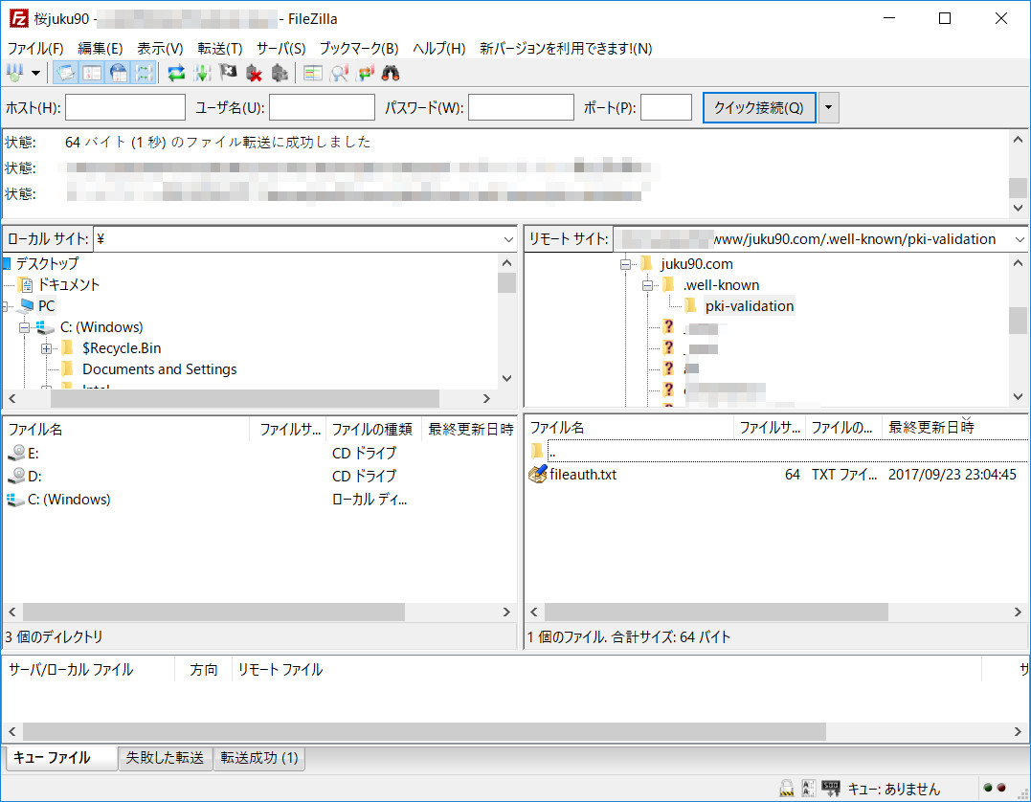Select fileauth.txt in remote list
This screenshot has height=802, width=1031.
[x=775, y=474]
